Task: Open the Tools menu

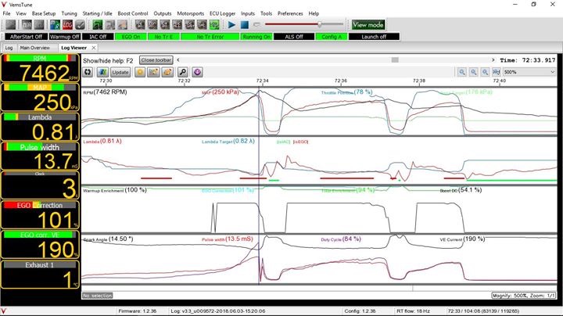Action: point(266,13)
